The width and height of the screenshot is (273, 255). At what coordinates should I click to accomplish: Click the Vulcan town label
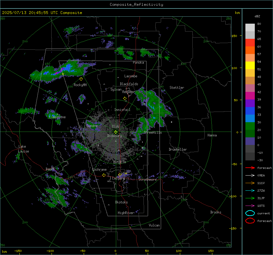(x=154, y=225)
